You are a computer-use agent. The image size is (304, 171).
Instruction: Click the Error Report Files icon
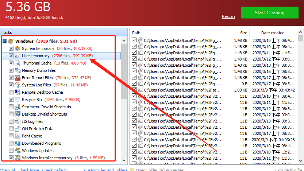pos(18,78)
